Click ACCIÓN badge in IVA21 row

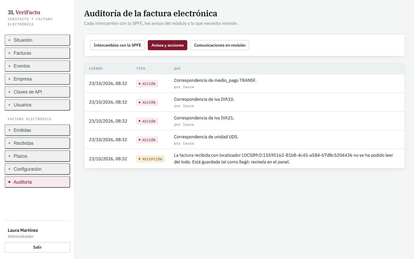[x=147, y=121]
